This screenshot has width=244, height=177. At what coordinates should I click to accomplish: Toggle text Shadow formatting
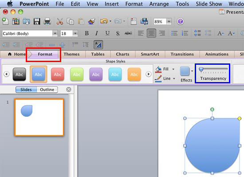coord(118,33)
